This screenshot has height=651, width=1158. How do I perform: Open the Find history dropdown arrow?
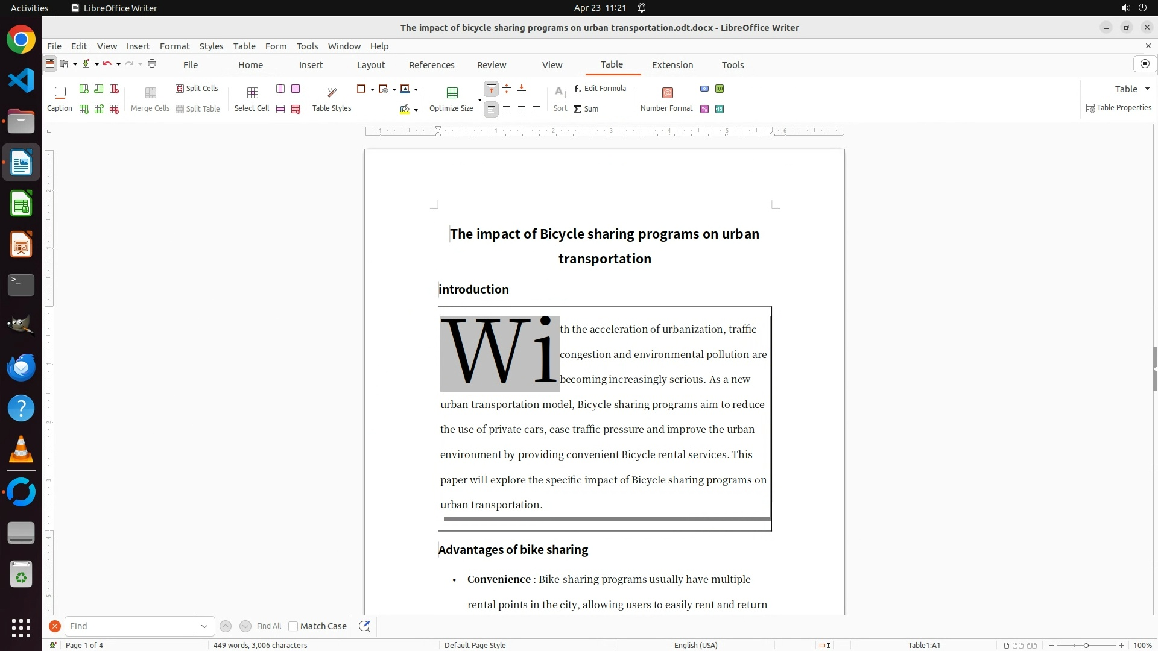coord(204,626)
